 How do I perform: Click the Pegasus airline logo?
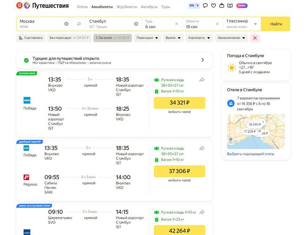tap(26, 177)
